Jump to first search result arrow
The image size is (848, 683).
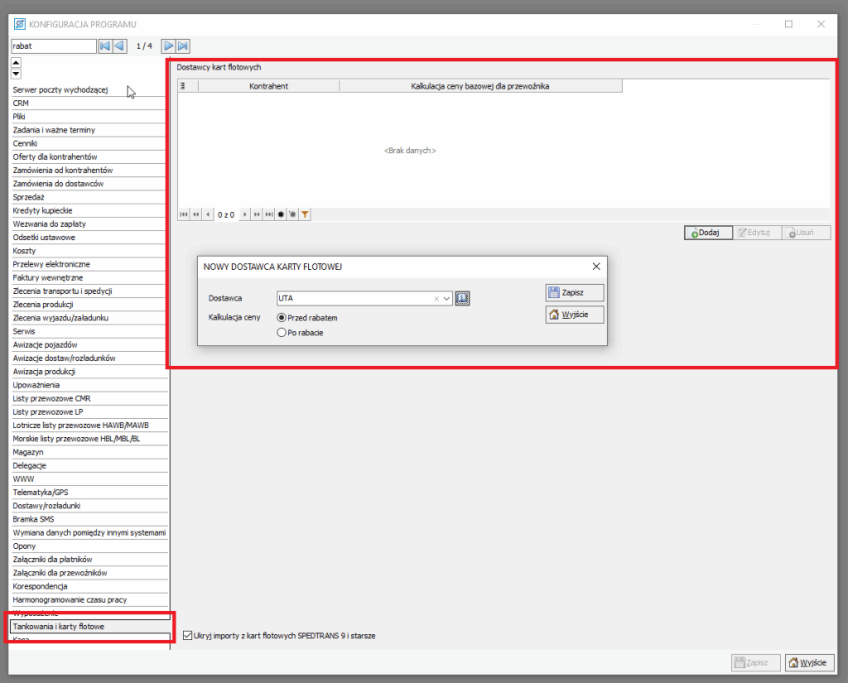[x=105, y=46]
